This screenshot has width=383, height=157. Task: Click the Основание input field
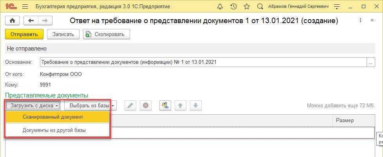tap(204, 62)
